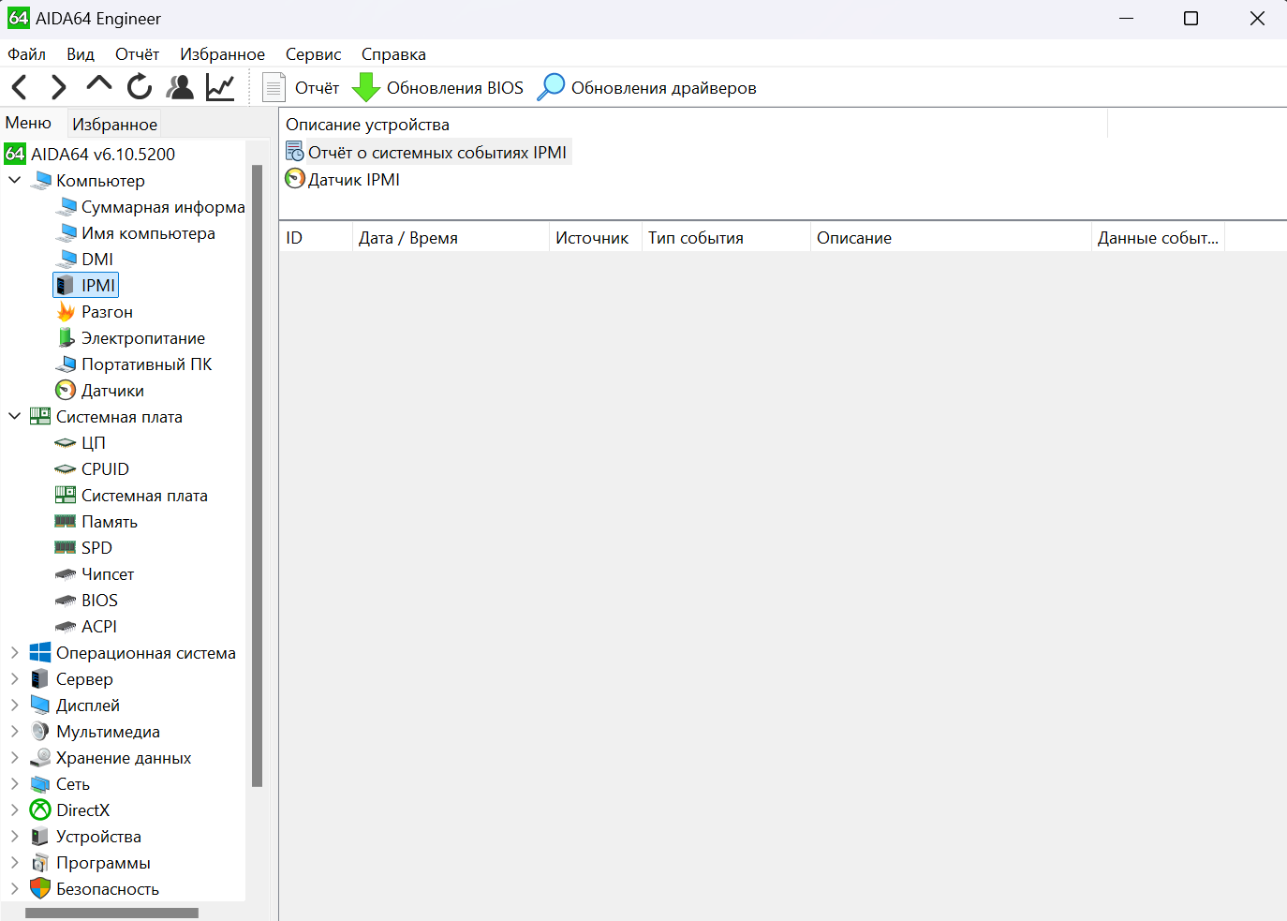Click the Разгон flame icon
The image size is (1287, 921).
pyautogui.click(x=66, y=311)
